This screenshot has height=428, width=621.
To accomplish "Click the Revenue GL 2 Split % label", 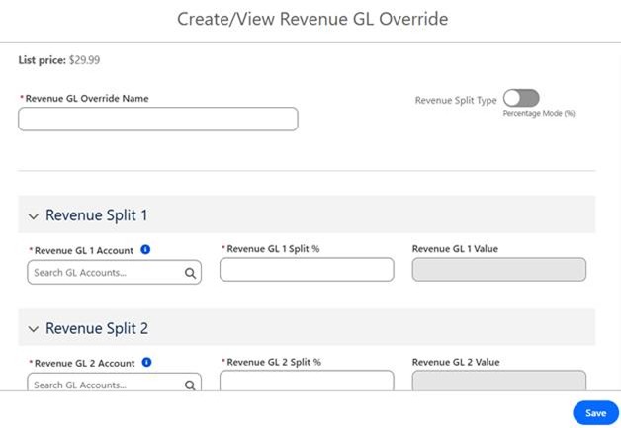I will click(274, 362).
